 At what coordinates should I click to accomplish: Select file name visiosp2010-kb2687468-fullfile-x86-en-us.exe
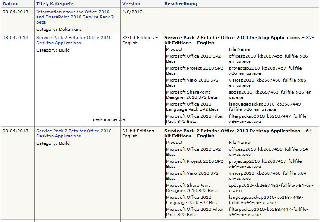[268, 83]
